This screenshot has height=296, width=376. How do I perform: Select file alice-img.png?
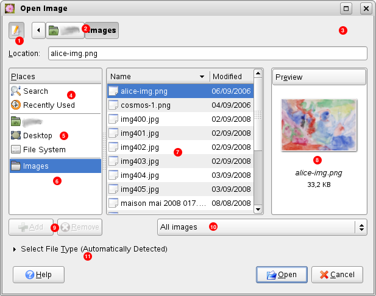point(180,91)
